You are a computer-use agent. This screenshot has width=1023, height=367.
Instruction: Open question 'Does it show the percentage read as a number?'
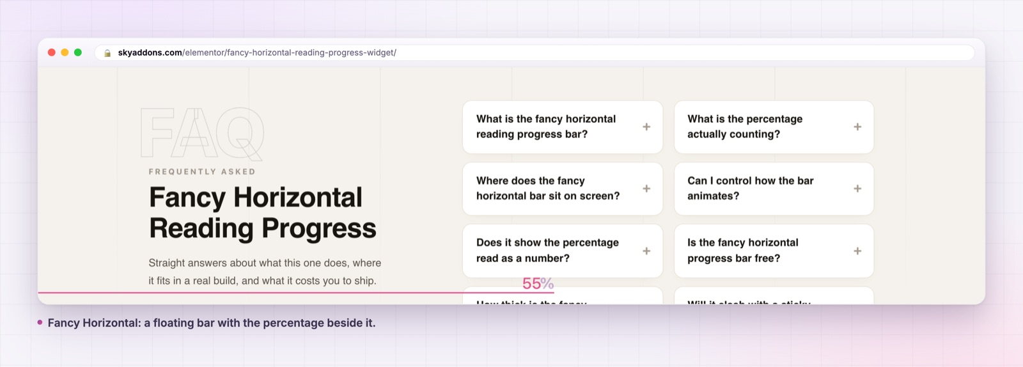coord(563,251)
